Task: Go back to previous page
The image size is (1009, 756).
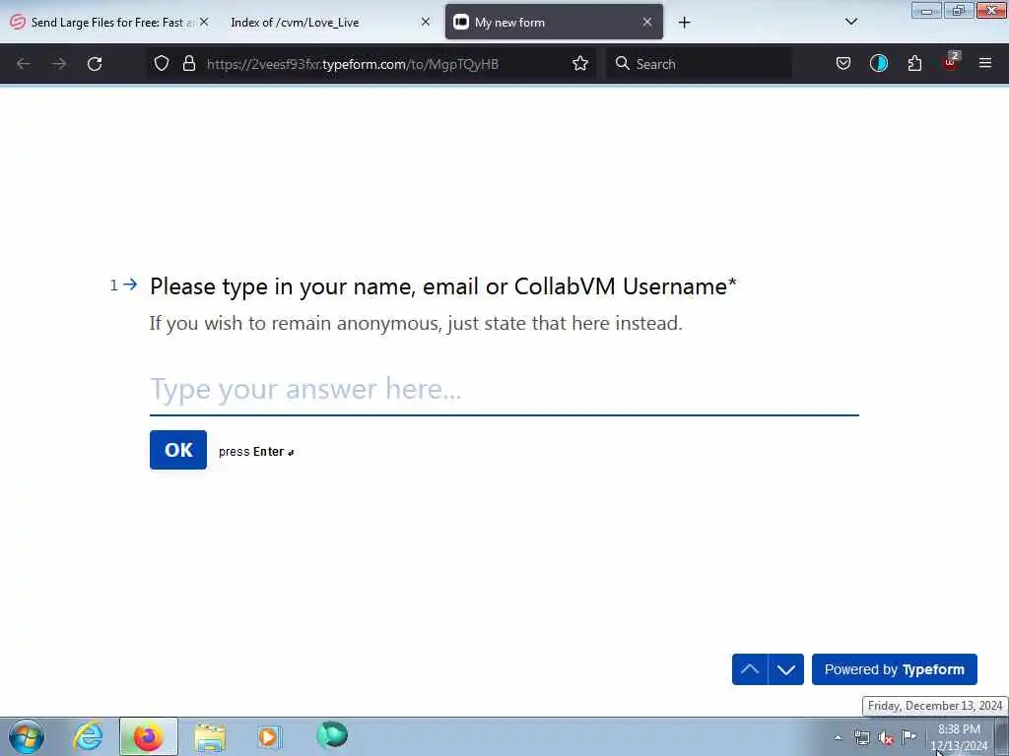Action: coord(24,64)
